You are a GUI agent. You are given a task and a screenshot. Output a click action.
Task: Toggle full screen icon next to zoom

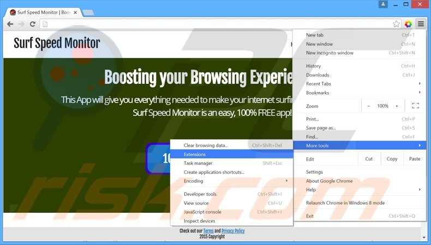pos(415,106)
